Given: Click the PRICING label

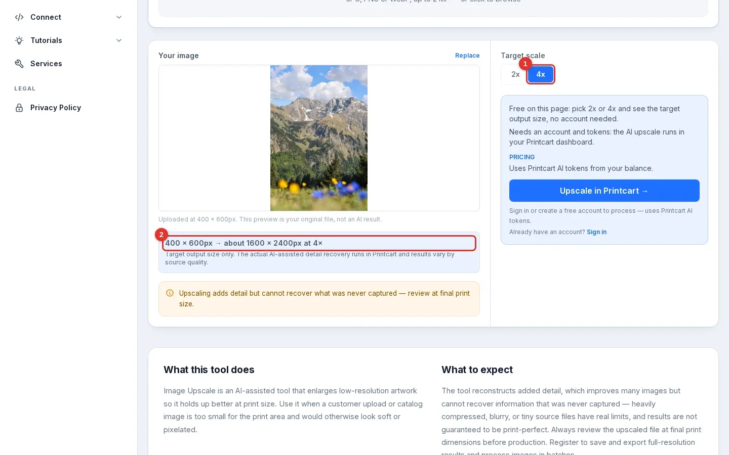Looking at the screenshot, I should pos(522,157).
